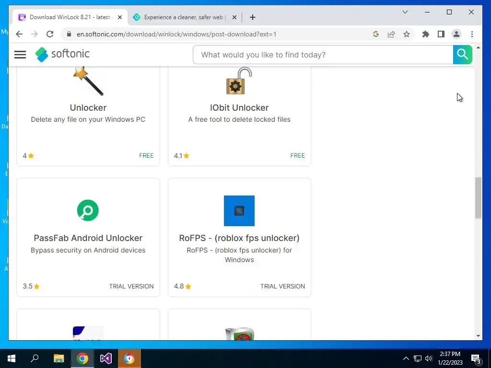Click RoFPS's TRIAL VERSION label
Viewport: 491px width, 368px height.
(282, 287)
